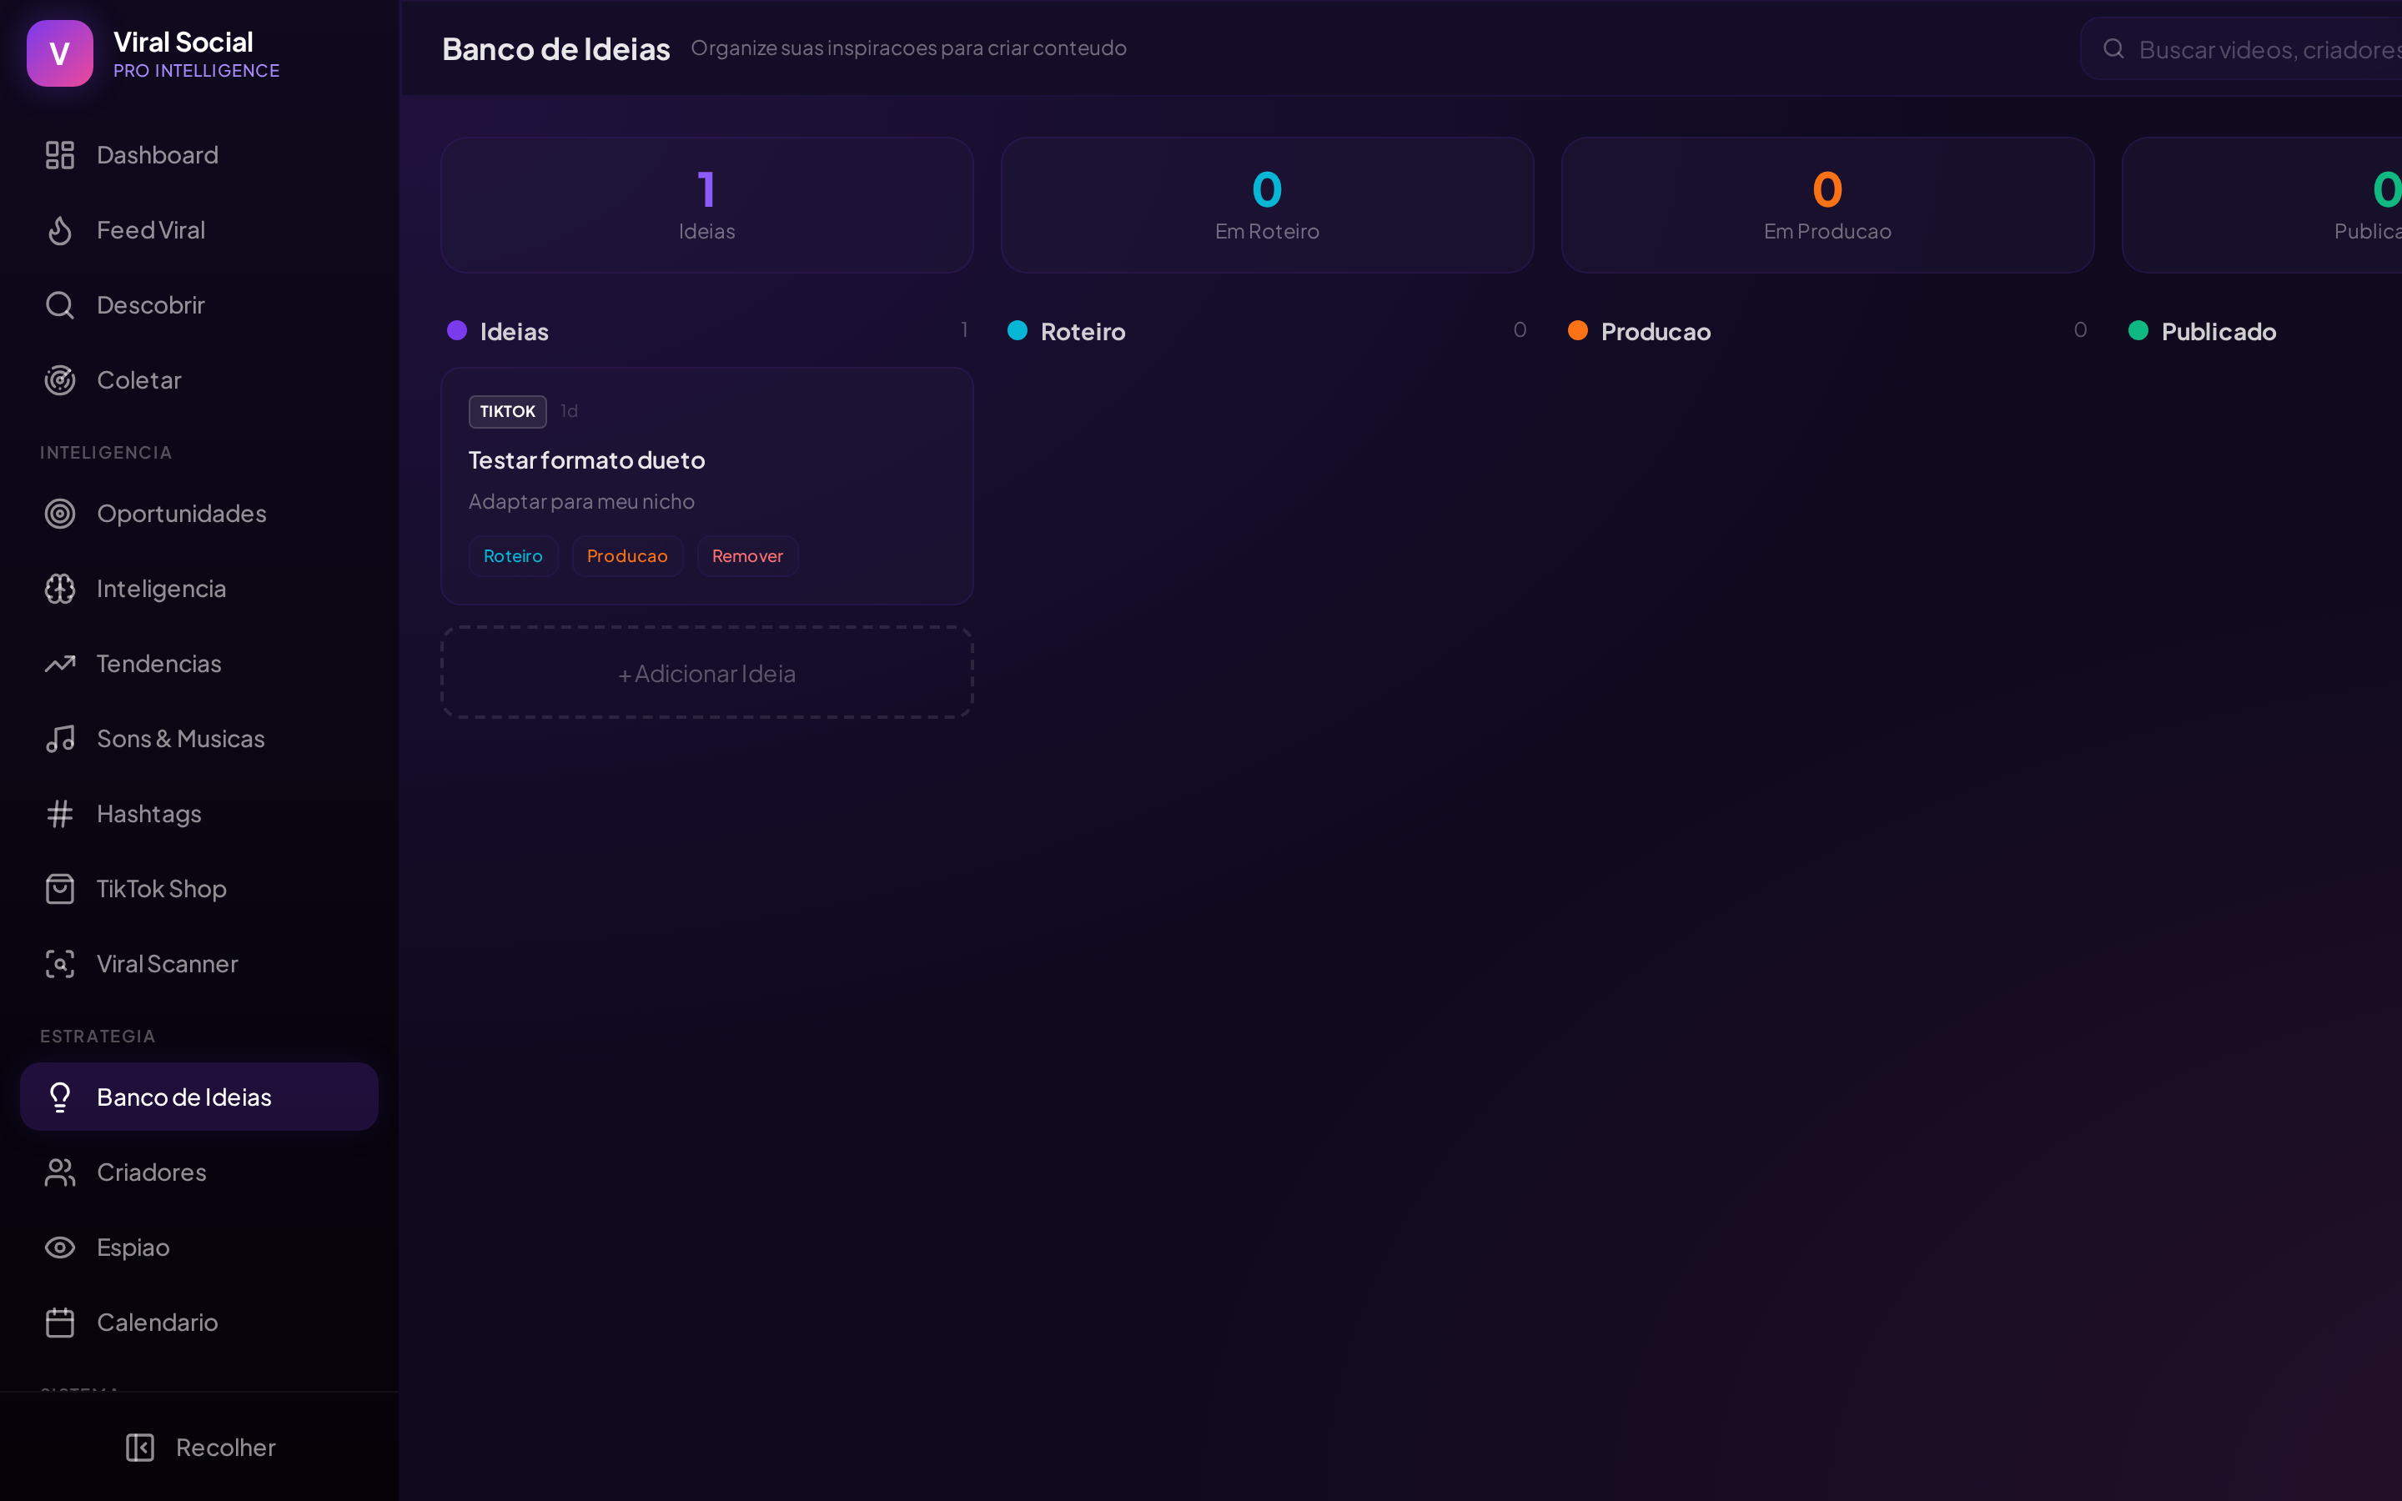Viewport: 2402px width, 1501px height.
Task: Click the TikTok Shop bag icon
Action: tap(59, 888)
